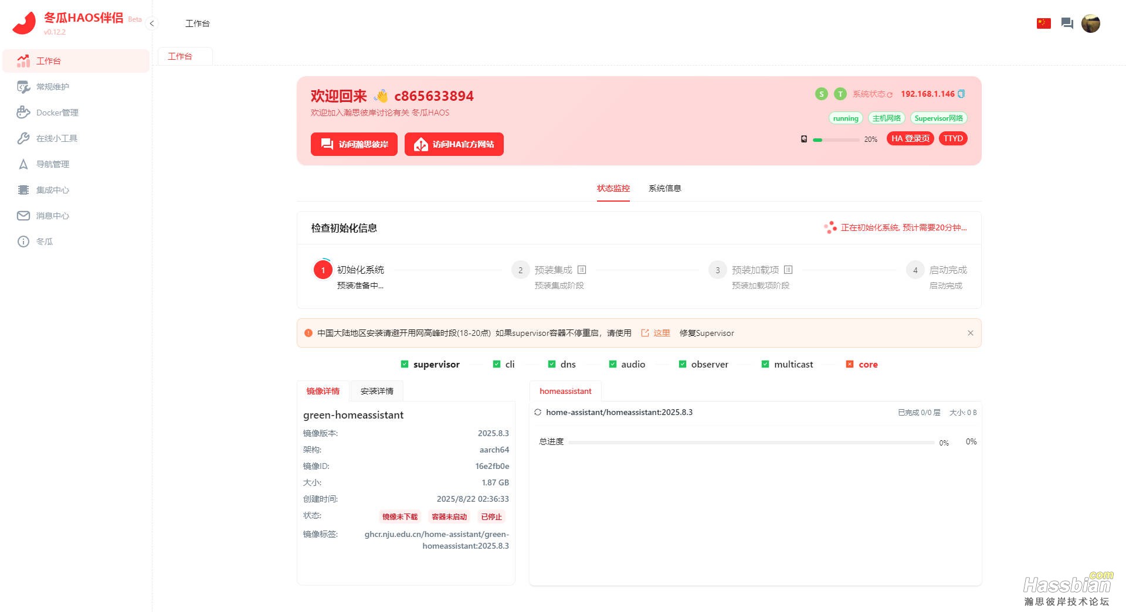Open the 工作台 sidebar item icon
Viewport: 1126px width, 612px height.
click(x=23, y=61)
